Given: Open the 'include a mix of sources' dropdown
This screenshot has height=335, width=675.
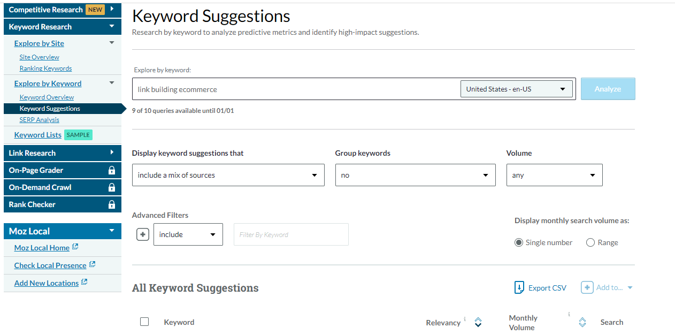Looking at the screenshot, I should coord(228,175).
